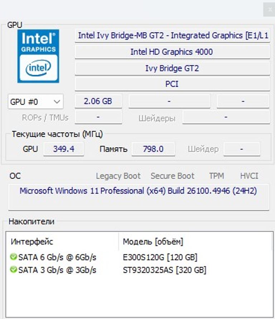Click the 2.06 GB memory size field
Viewport: 275px width, 319px height.
[98, 101]
